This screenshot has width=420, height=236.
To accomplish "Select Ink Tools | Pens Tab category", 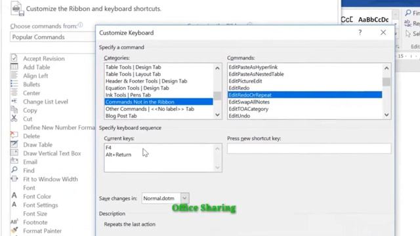I will [159, 95].
